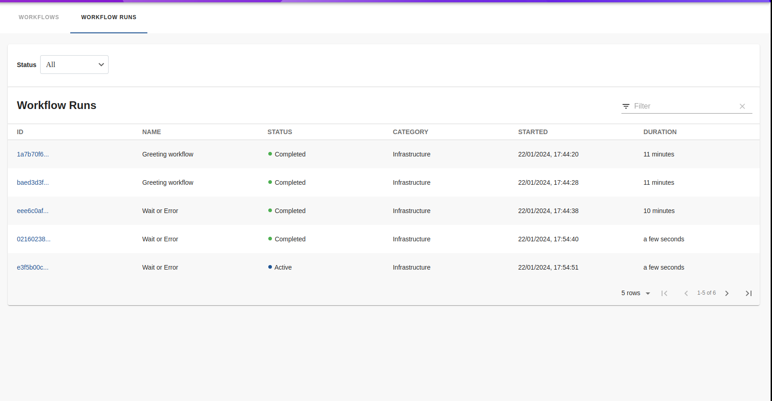Click the start time 22/01/2024, 17:44:20
Screen dimensions: 772x401
[x=548, y=154]
